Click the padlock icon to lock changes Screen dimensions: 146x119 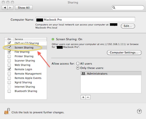point(7,111)
